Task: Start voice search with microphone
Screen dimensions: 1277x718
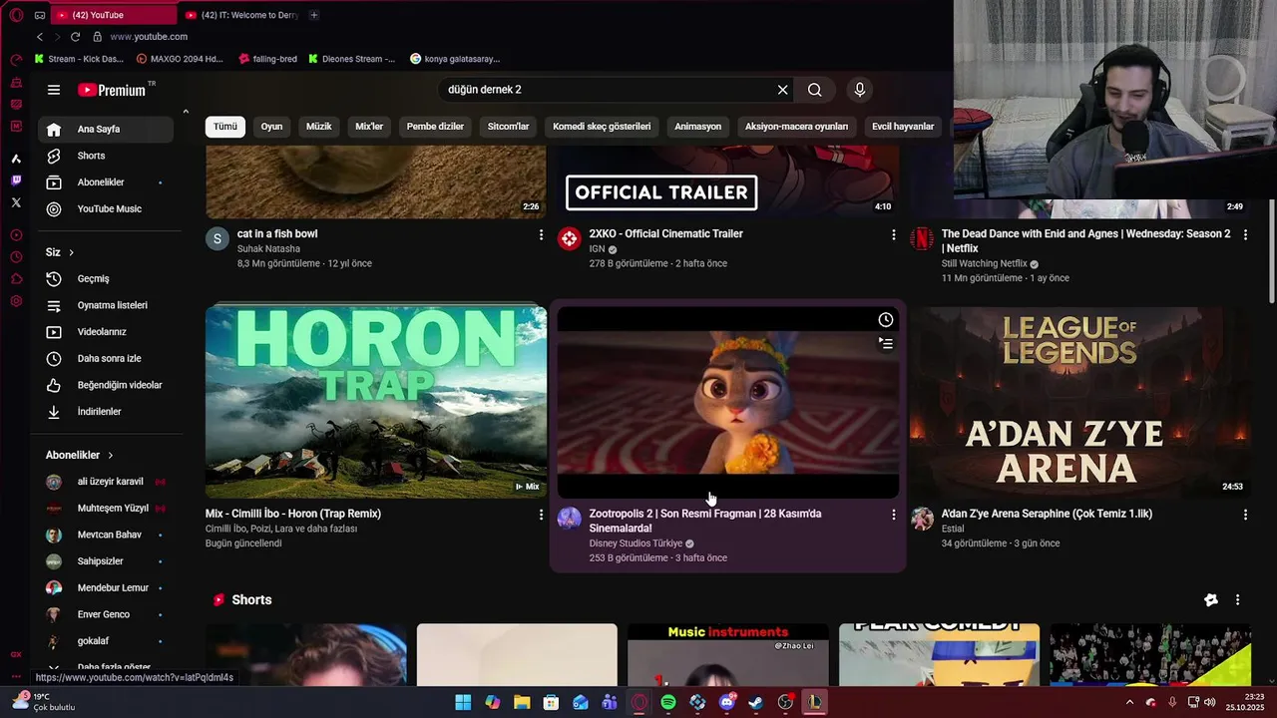Action: (860, 90)
